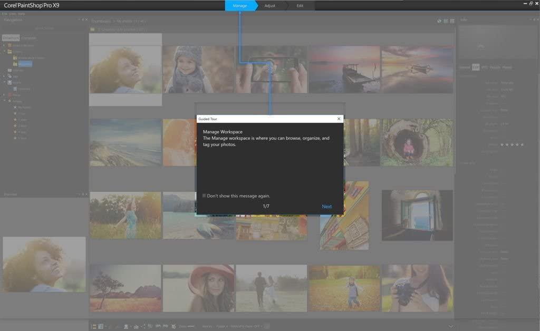540x331 pixels.
Task: Expand the Ratings node in the Navigation tree
Action: (5, 100)
